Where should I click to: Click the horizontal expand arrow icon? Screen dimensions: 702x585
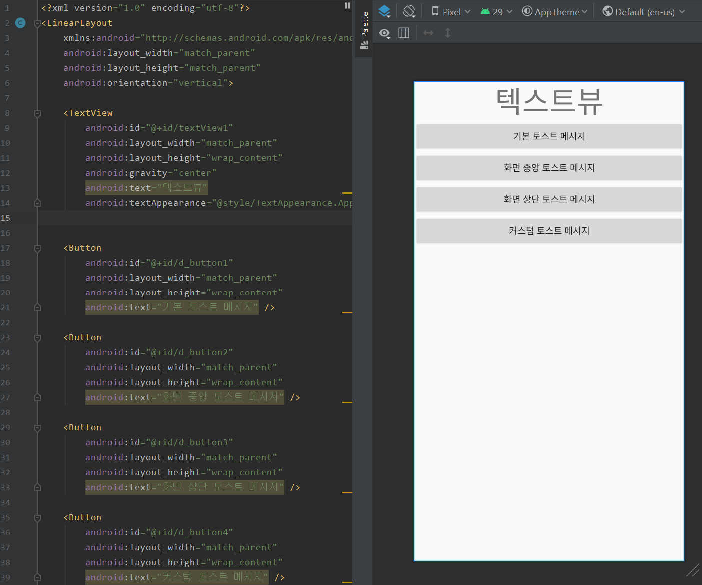[428, 33]
